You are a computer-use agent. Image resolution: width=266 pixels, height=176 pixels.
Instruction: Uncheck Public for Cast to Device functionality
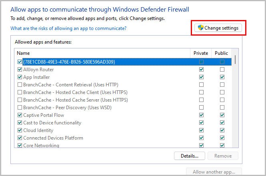click(x=222, y=122)
